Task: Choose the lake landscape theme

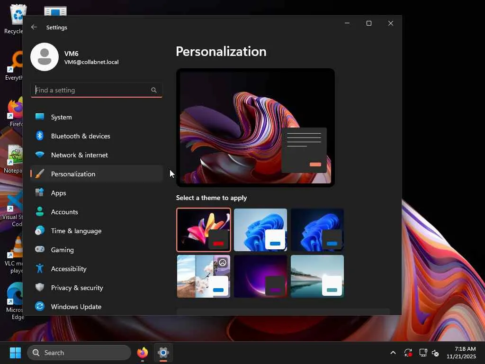Action: [x=317, y=276]
